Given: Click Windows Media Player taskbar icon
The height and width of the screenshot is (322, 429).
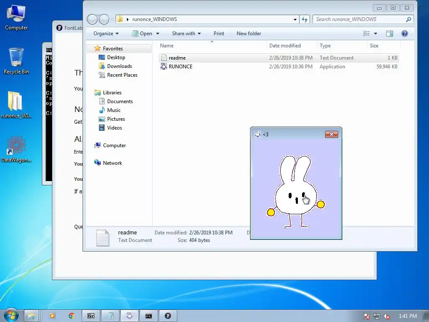Looking at the screenshot, I should 52,316.
